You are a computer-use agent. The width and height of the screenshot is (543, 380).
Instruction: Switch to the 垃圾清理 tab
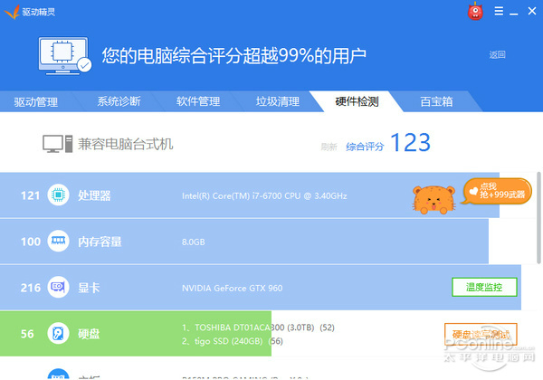(278, 101)
